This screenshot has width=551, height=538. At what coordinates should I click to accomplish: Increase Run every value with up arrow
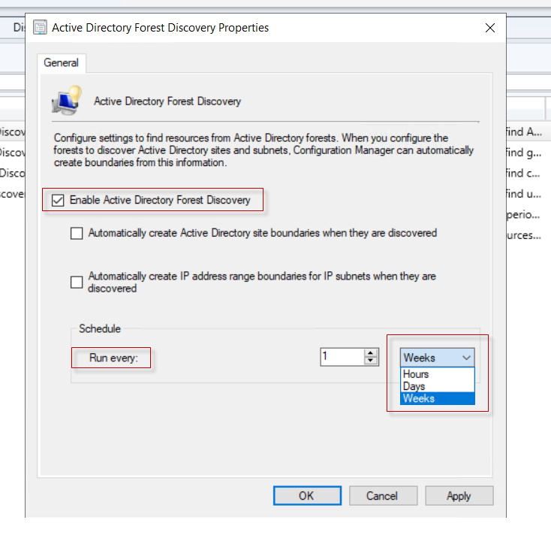[370, 352]
